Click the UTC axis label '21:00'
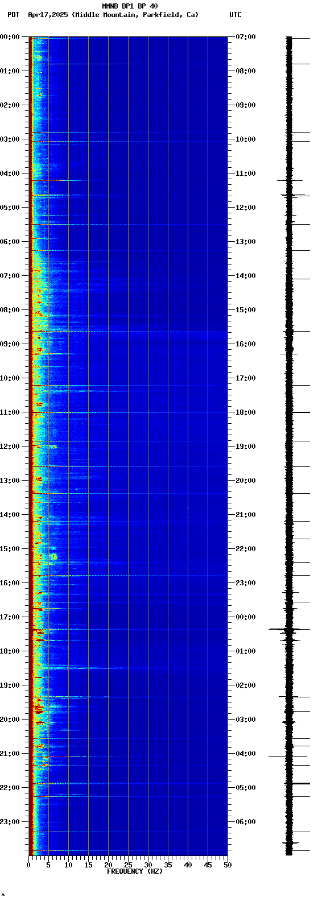Screen dimensions: 314x901 coord(245,515)
